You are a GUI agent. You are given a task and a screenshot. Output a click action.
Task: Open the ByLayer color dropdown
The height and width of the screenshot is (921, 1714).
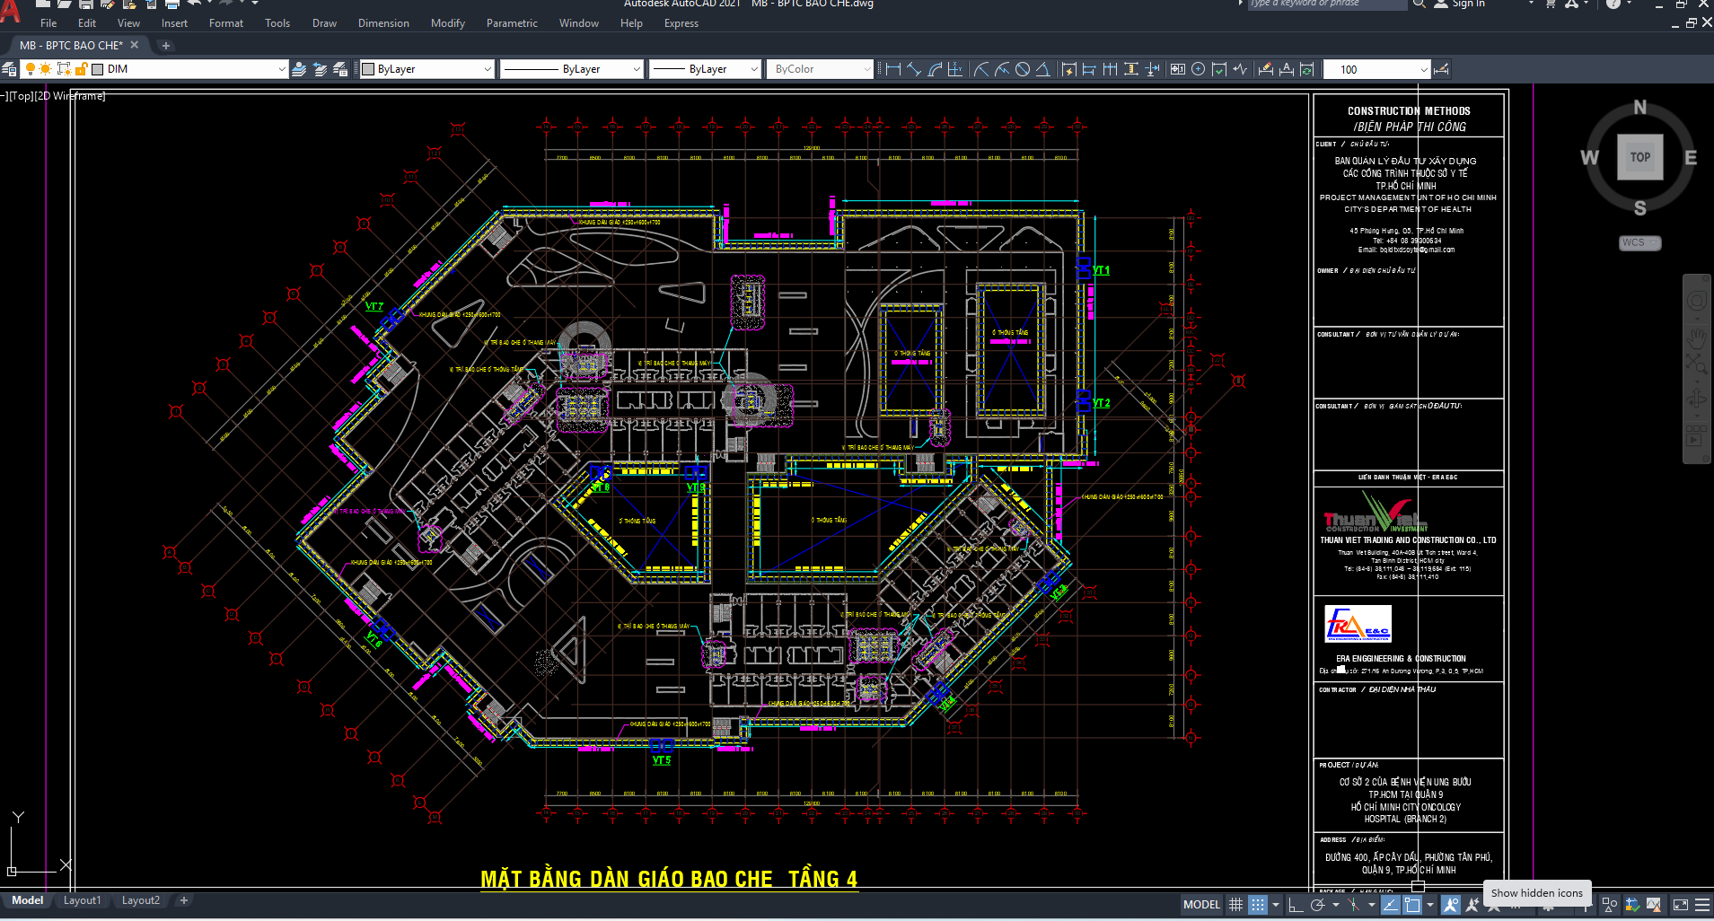tap(488, 69)
